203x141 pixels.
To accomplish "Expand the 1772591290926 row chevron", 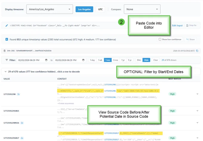I will 197,123.
